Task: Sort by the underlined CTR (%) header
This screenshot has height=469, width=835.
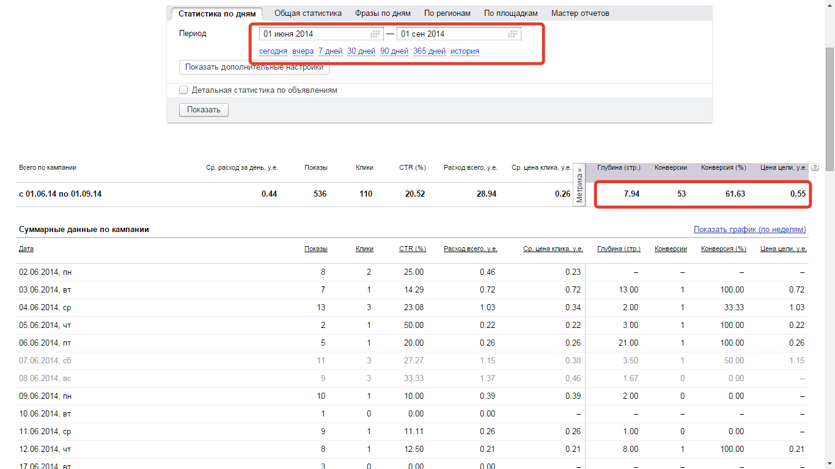Action: (413, 249)
